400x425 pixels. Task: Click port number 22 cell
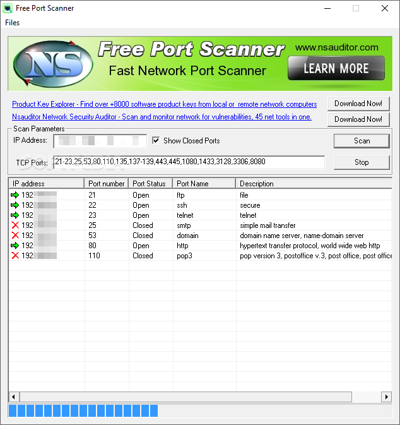(x=92, y=205)
